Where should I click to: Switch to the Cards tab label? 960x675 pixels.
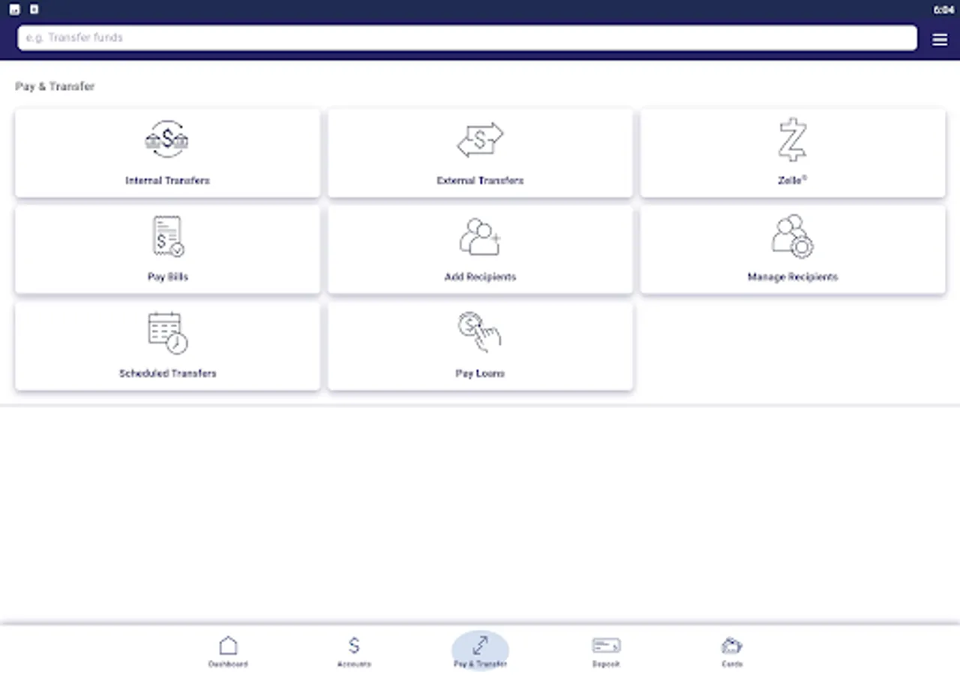click(x=732, y=664)
